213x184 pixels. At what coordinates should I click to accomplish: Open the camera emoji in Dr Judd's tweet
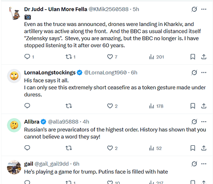click(x=27, y=17)
